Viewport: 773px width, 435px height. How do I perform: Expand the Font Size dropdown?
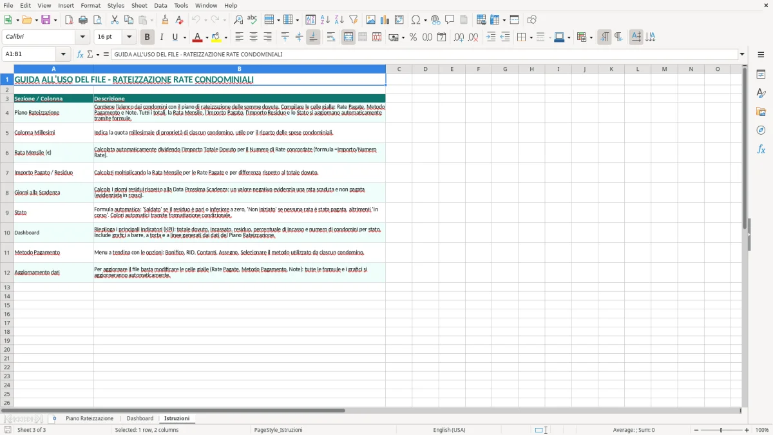click(x=129, y=37)
